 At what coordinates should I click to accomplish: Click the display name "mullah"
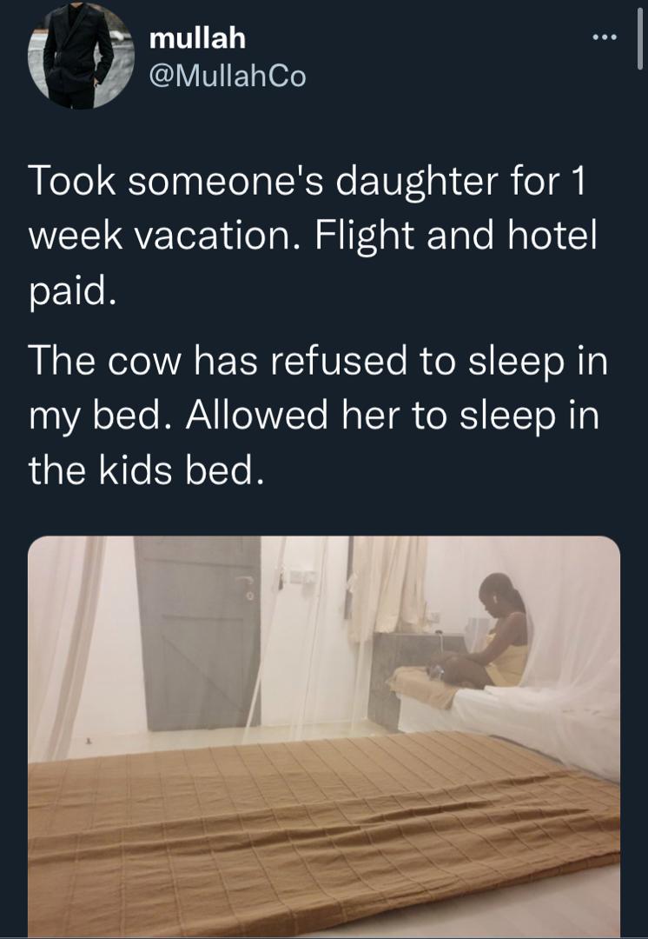pyautogui.click(x=197, y=38)
